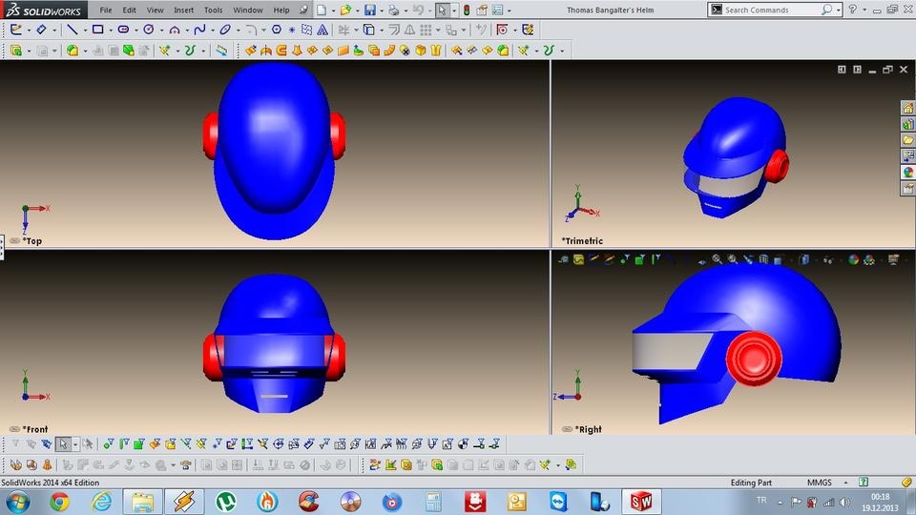Toggle the Filter Faces selection filter
The width and height of the screenshot is (916, 515).
139,444
